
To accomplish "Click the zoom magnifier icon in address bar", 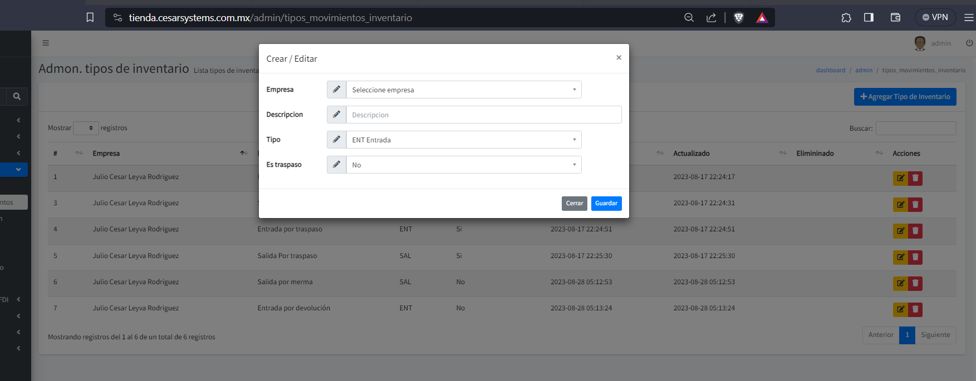I will coord(689,18).
